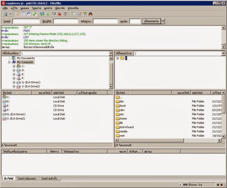Click message log scroll-up arrow
The width and height of the screenshot is (227, 188).
pos(223,28)
